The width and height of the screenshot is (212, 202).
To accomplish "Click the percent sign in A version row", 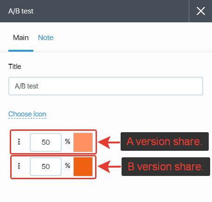I will (68, 141).
